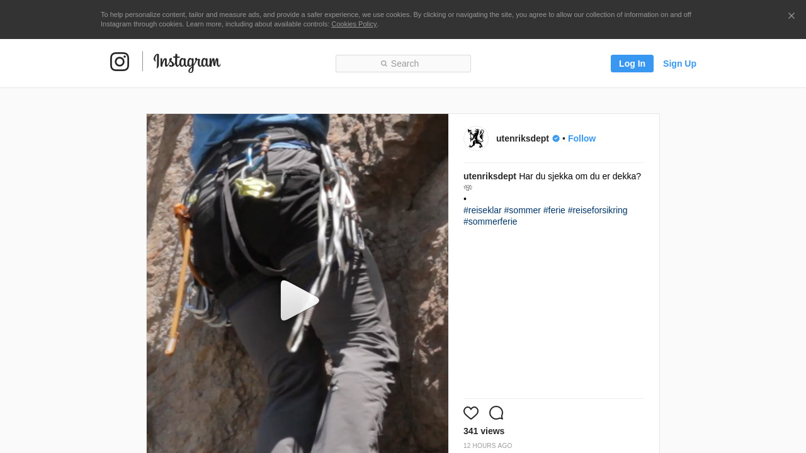The height and width of the screenshot is (453, 806).
Task: Click the Instagram wordmark logo
Action: tap(187, 62)
